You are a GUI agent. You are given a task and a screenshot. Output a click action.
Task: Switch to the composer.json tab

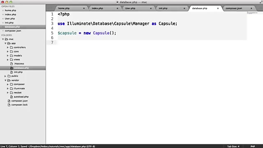(239, 8)
